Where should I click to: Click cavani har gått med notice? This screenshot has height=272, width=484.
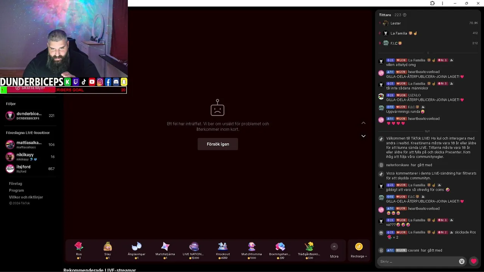tap(425, 250)
